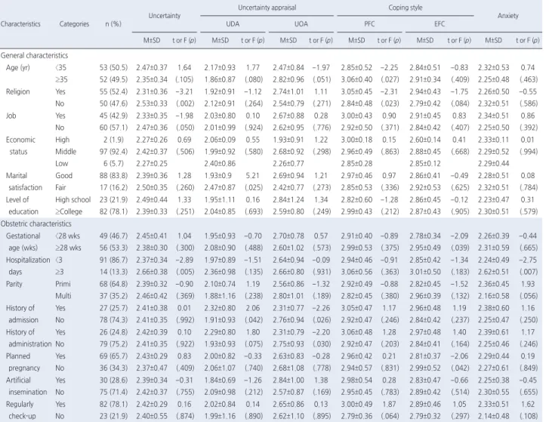Select the "88 (83.8)" count cell

[x=113, y=175]
